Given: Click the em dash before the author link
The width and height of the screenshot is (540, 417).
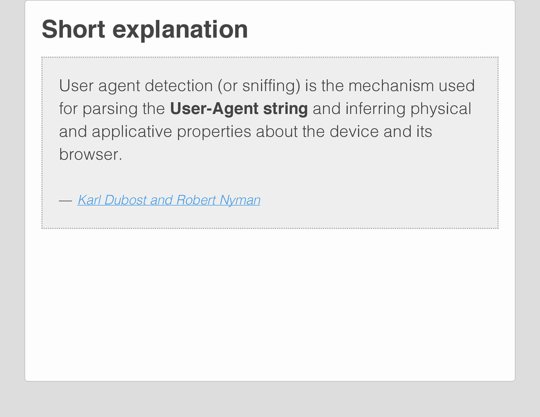Looking at the screenshot, I should [x=65, y=200].
